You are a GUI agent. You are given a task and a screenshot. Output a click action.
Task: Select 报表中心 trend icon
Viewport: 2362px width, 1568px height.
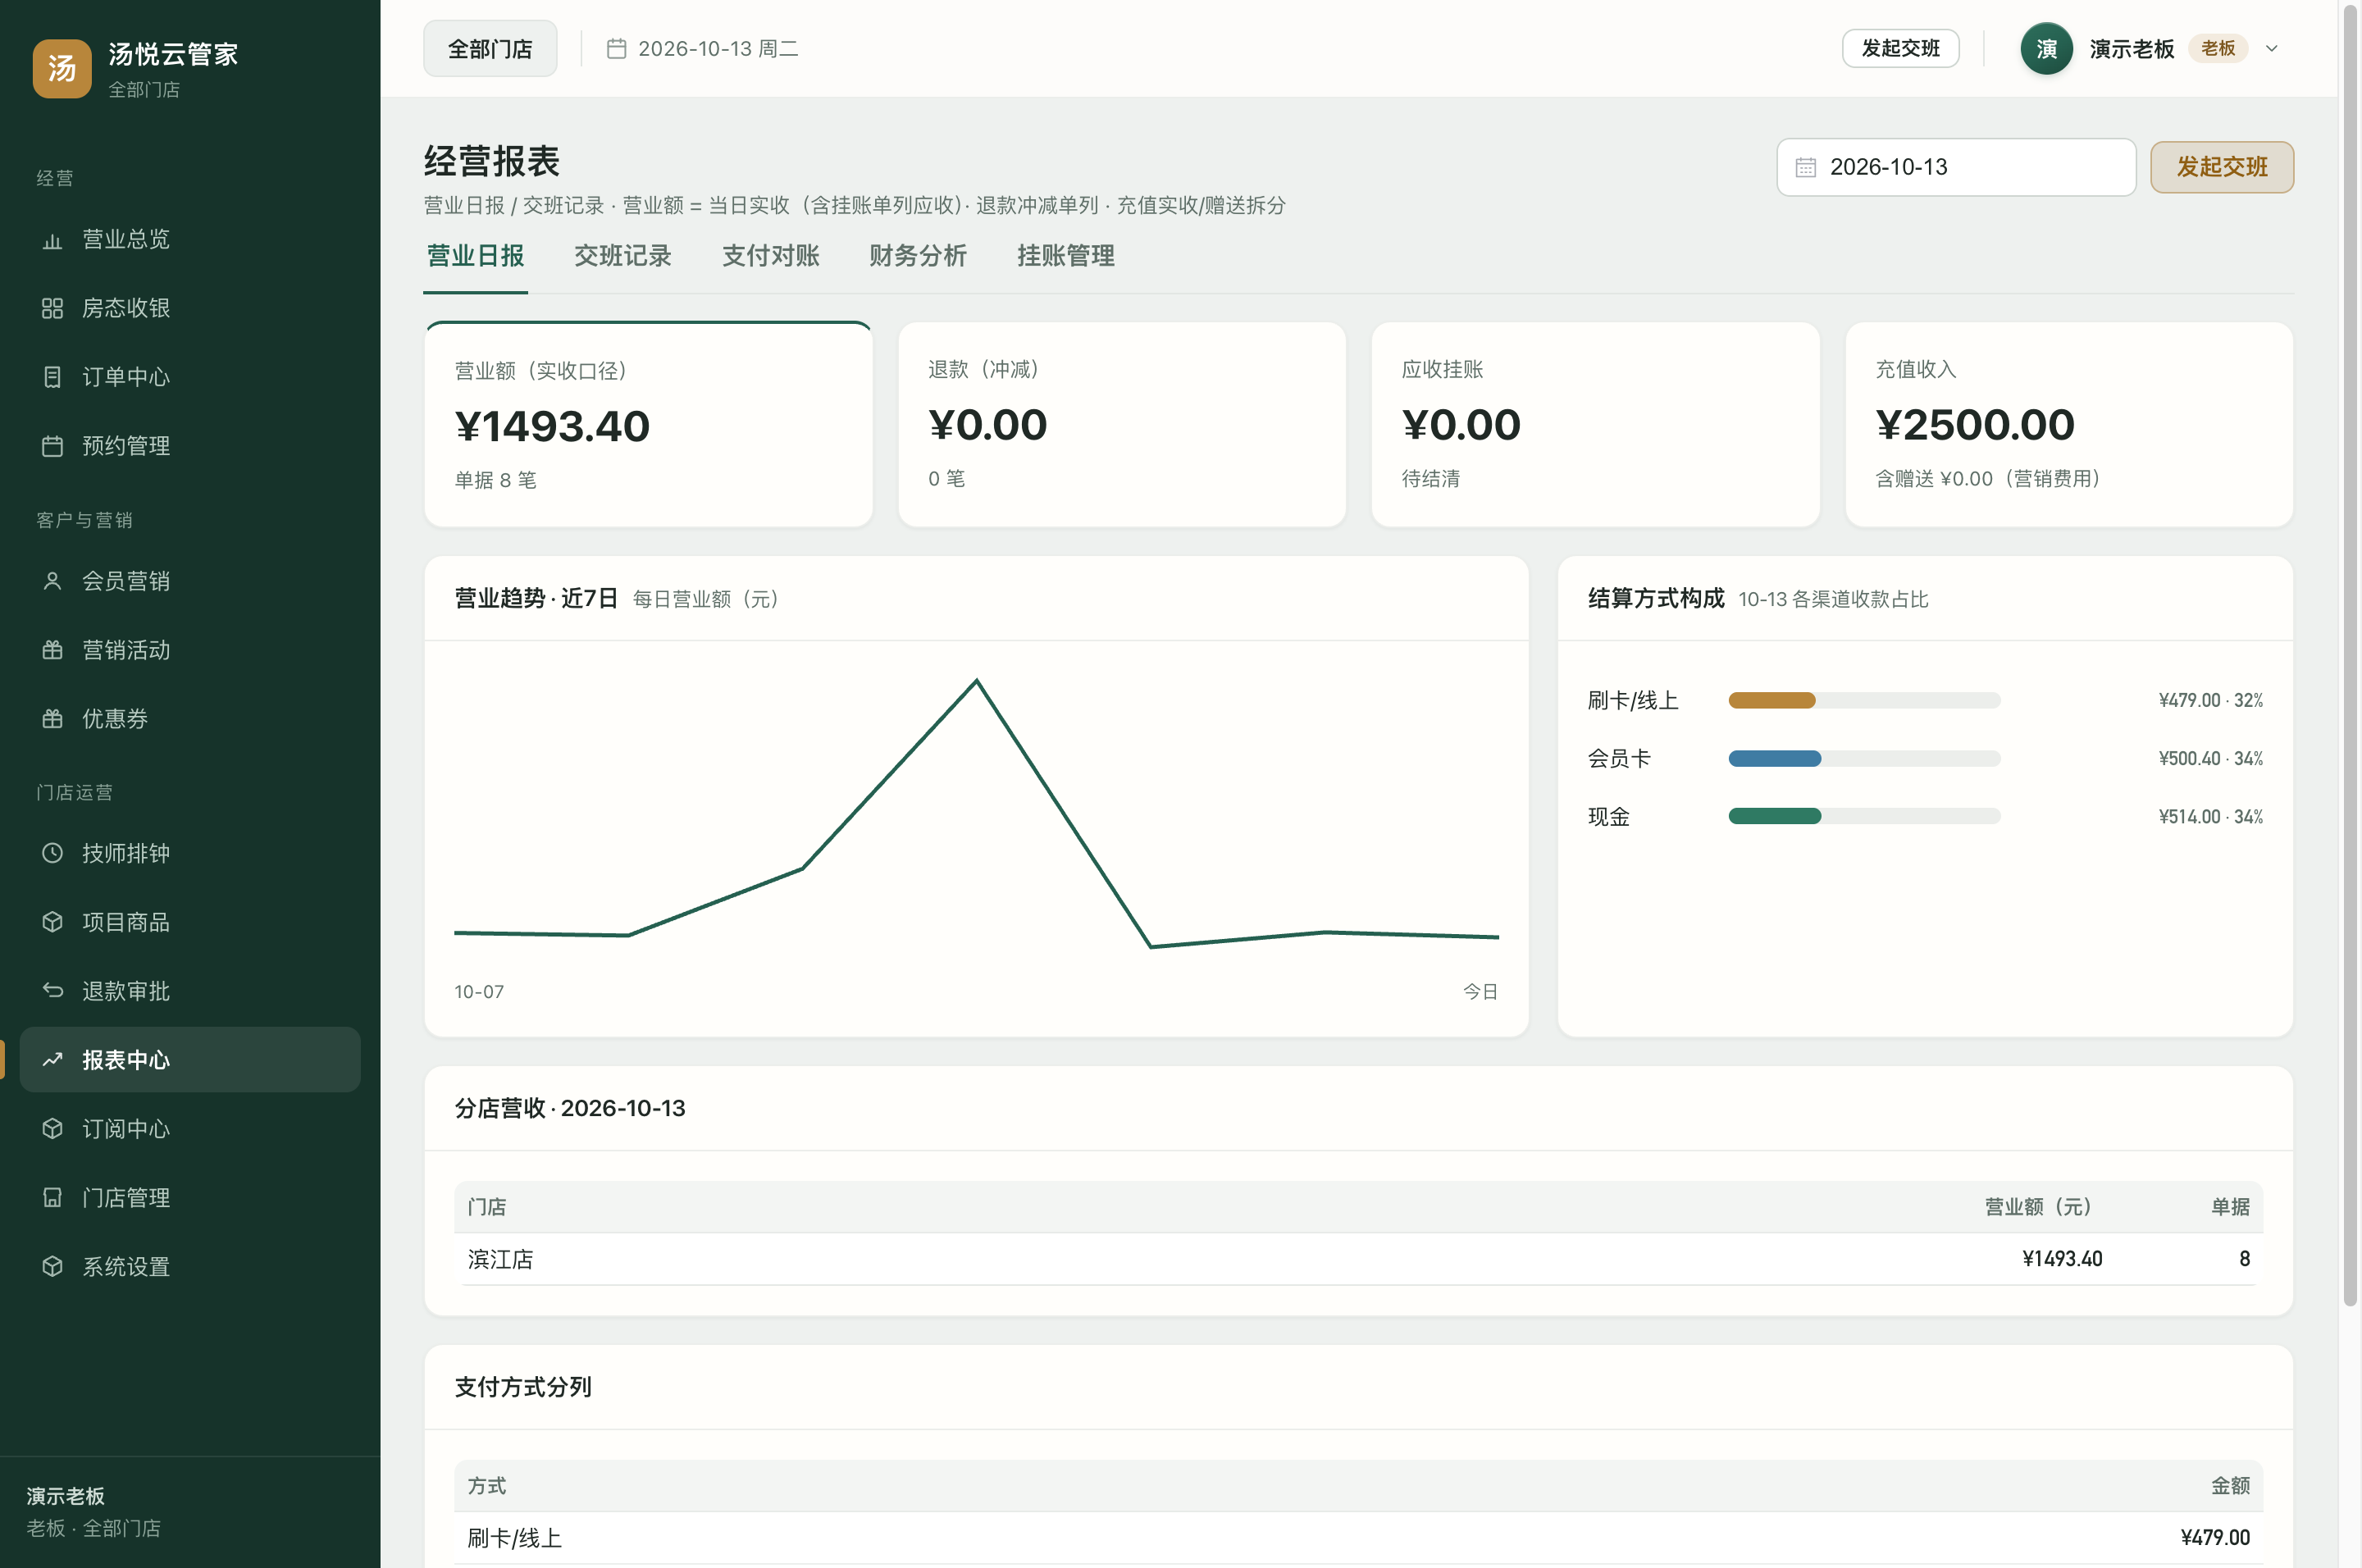click(x=52, y=1060)
